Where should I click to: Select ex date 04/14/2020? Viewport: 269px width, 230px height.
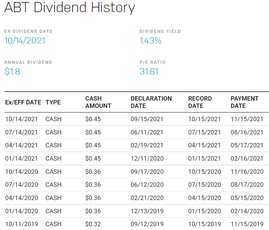click(22, 198)
